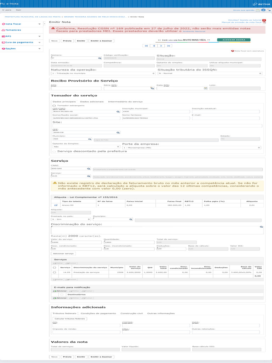Toggle the select-all checkbox in Serviços table
Screen dimensions: 272x363
pos(54,267)
